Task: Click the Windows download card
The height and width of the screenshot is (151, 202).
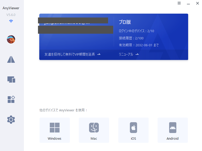Action: coord(55,130)
